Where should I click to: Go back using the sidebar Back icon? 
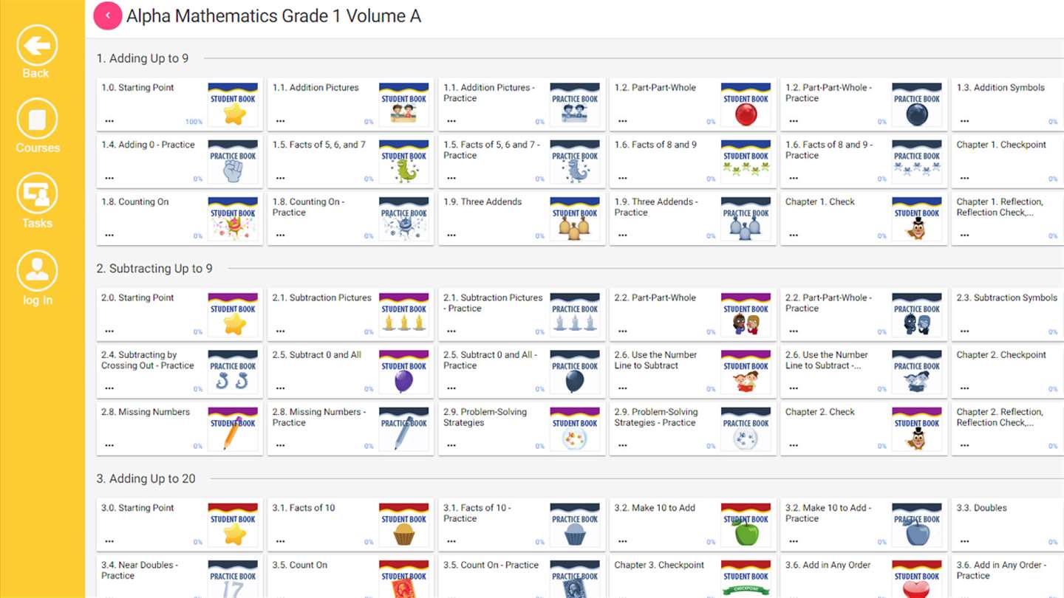click(36, 46)
